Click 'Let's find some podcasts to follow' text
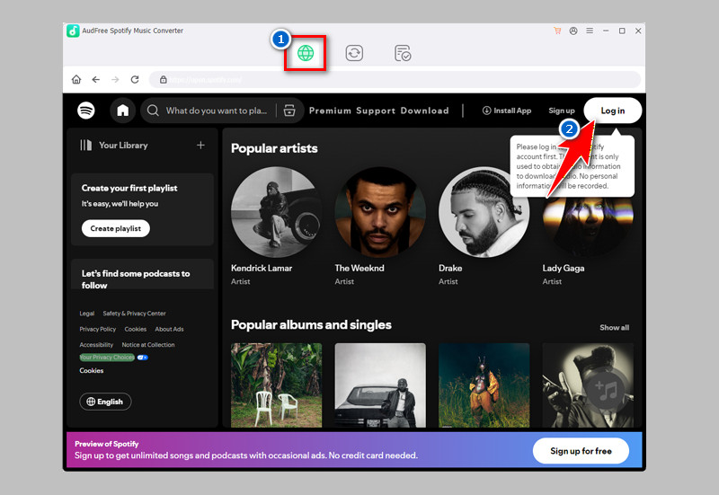This screenshot has width=719, height=495. point(136,279)
